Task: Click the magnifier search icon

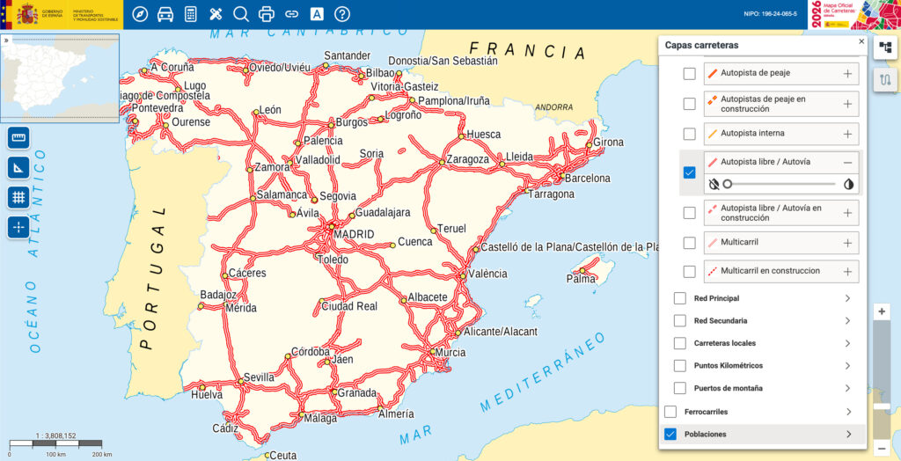Action: (241, 14)
